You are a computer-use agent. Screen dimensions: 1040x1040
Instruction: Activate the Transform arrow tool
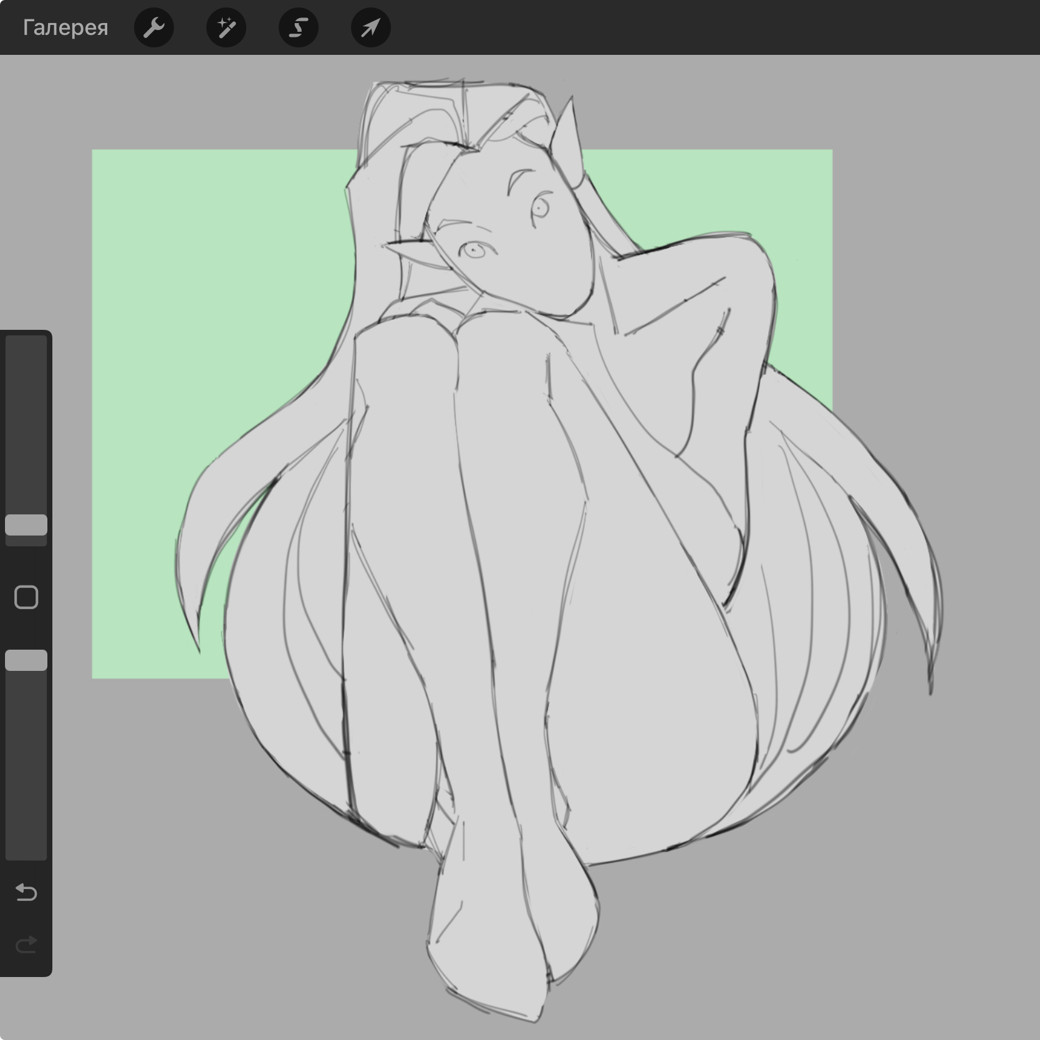pos(371,27)
